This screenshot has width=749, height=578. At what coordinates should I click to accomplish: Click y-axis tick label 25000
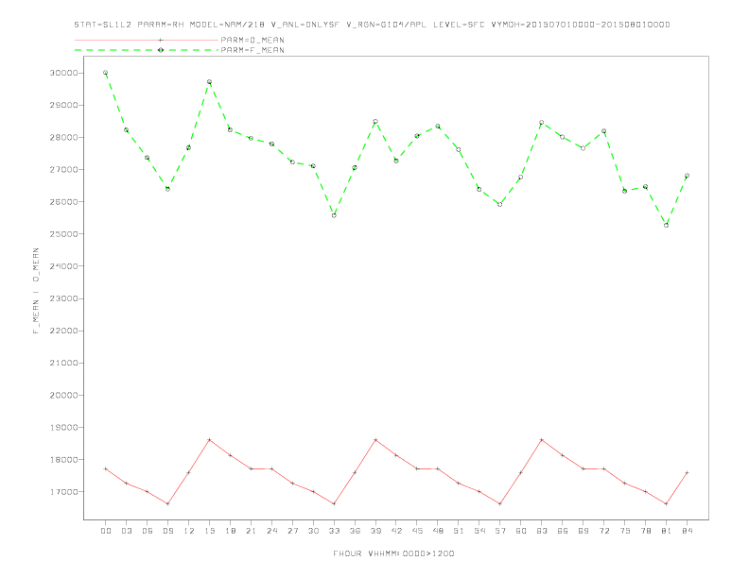pyautogui.click(x=63, y=234)
